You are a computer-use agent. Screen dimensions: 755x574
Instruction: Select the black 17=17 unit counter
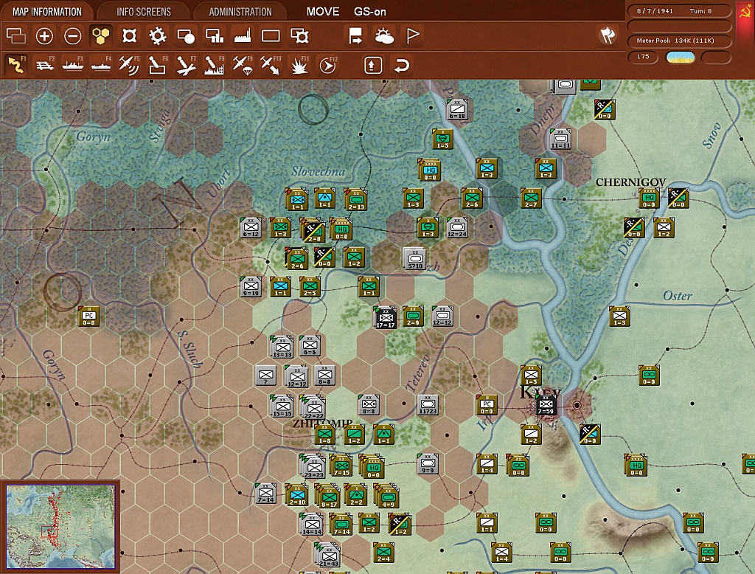point(385,317)
